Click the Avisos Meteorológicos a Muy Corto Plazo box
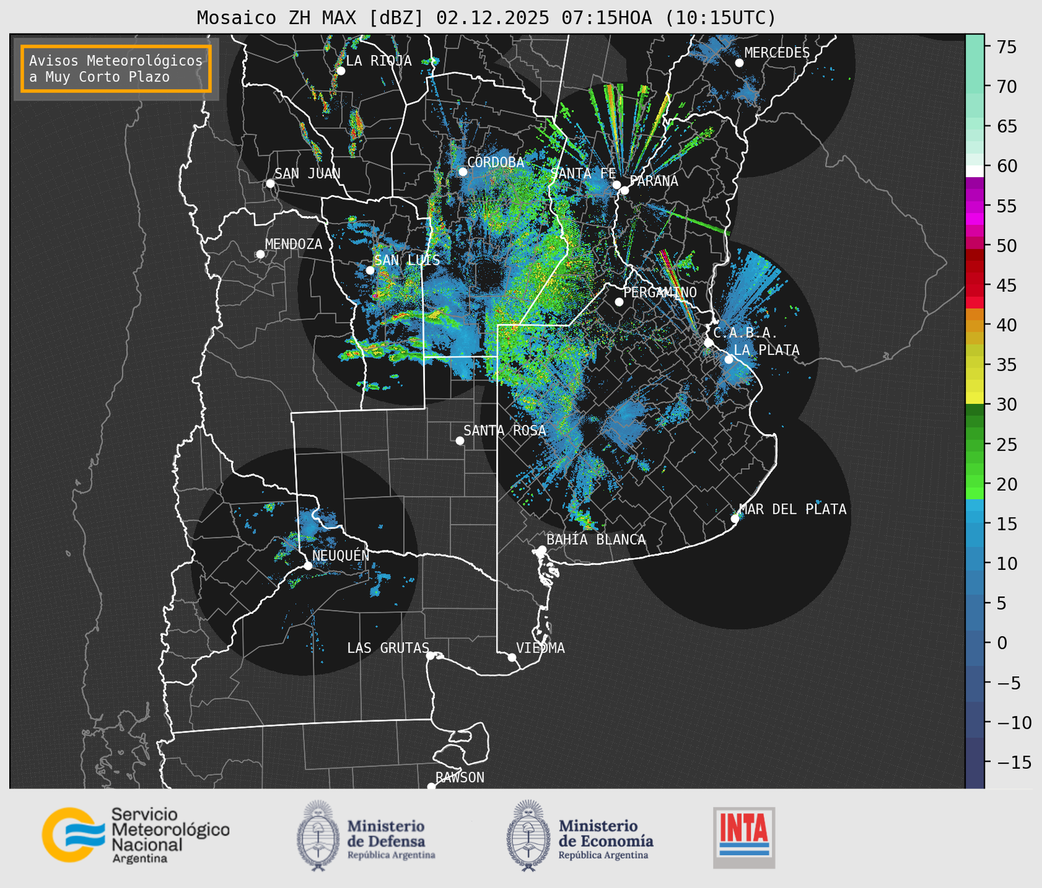This screenshot has height=888, width=1042. [x=116, y=69]
